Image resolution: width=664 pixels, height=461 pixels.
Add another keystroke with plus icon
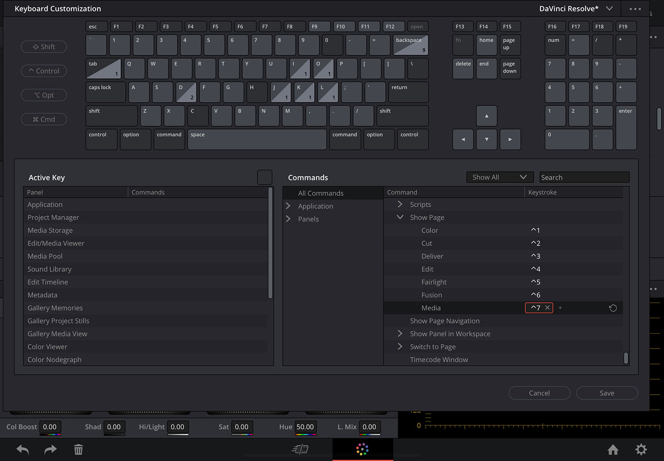pyautogui.click(x=560, y=308)
